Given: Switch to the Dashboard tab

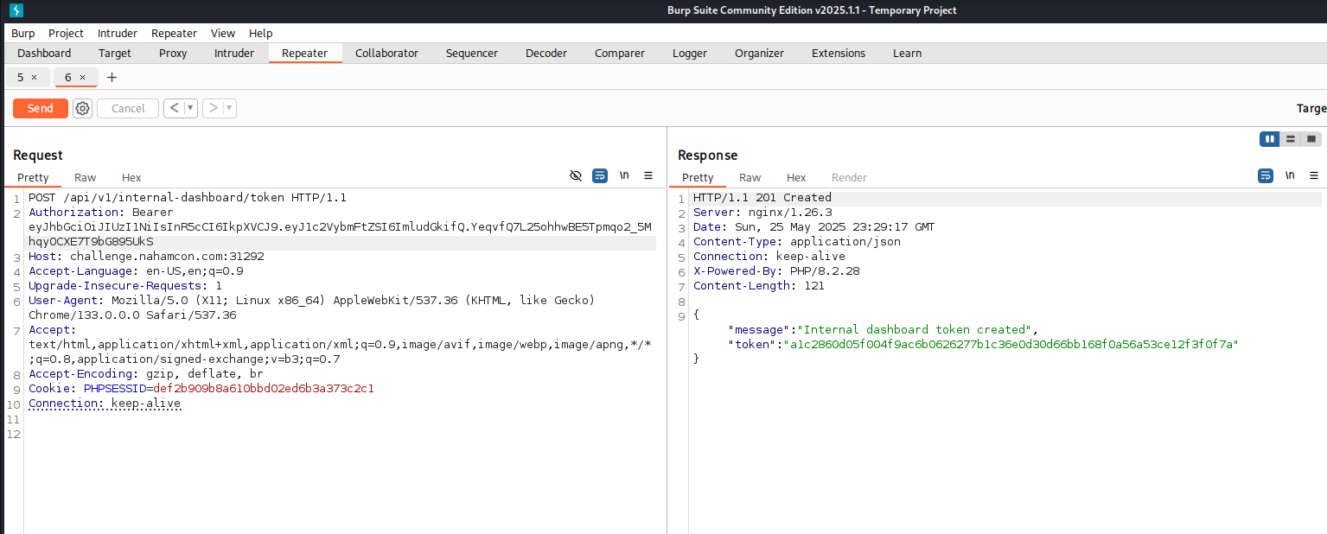Looking at the screenshot, I should coord(44,53).
